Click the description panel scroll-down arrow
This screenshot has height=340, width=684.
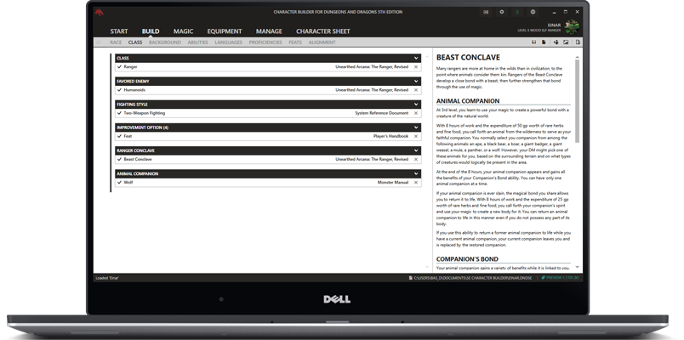pyautogui.click(x=577, y=267)
